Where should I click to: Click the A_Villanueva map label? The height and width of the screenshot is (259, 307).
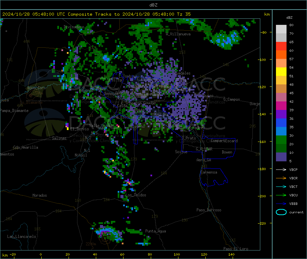(x=178, y=34)
